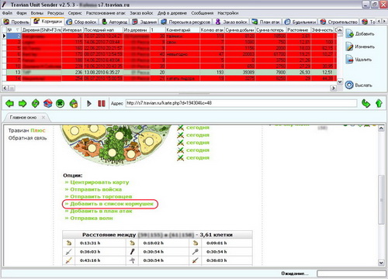Switch to the Автоувод tab
388x279 pixels.
pos(115,22)
